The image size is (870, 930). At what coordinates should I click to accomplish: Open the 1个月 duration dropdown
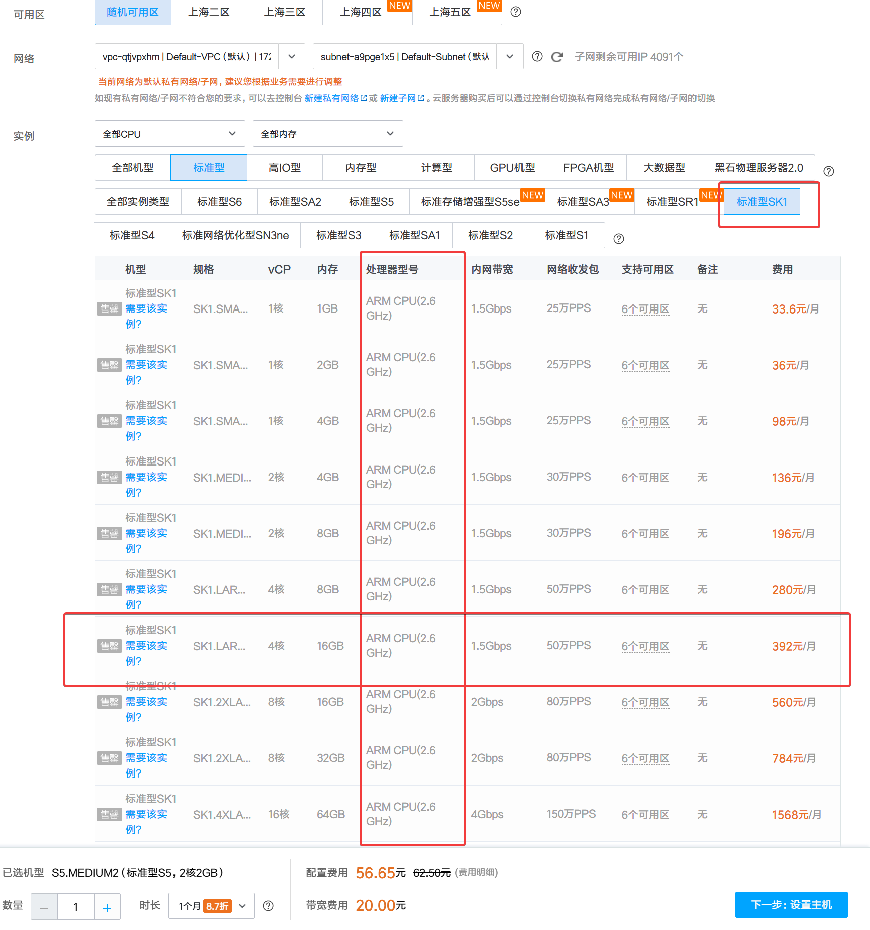pyautogui.click(x=211, y=905)
